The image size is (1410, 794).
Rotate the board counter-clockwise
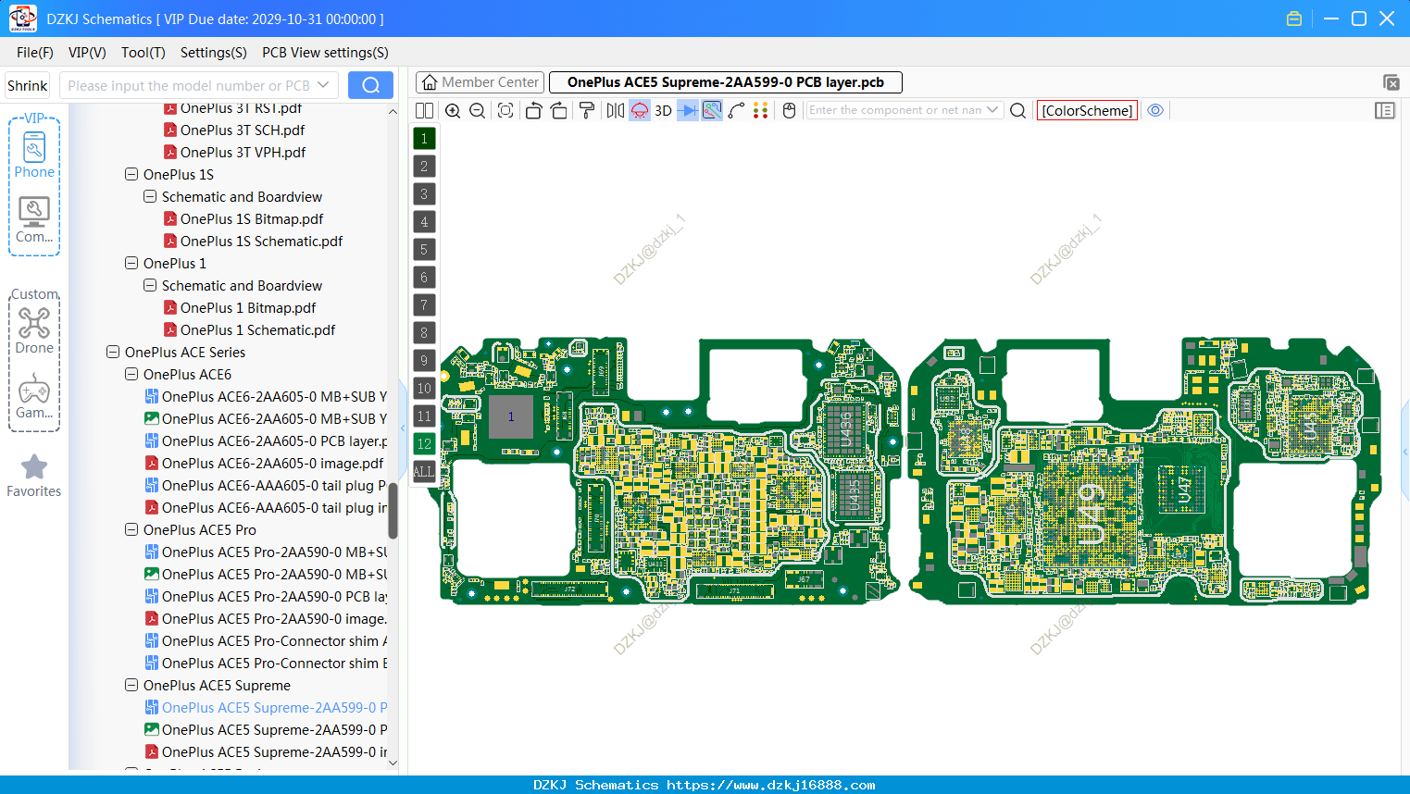pyautogui.click(x=533, y=110)
